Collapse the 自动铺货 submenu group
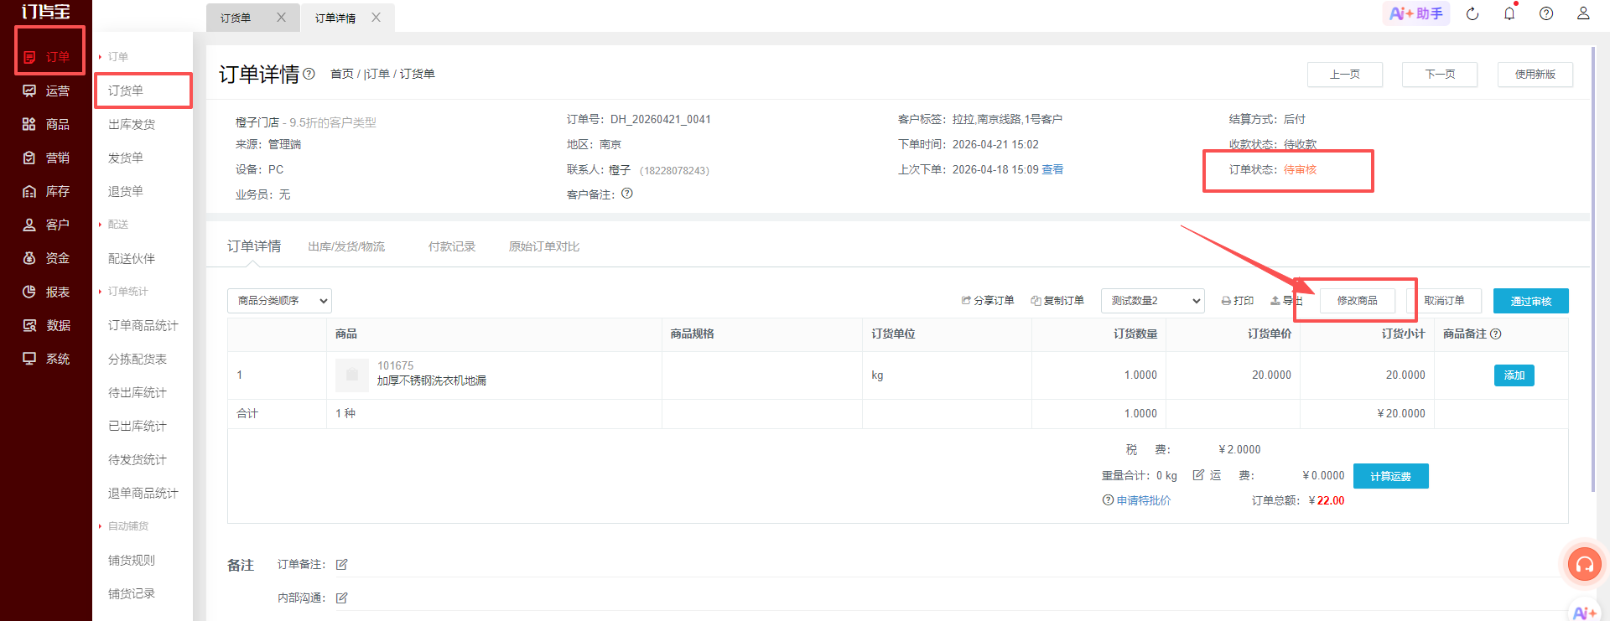1610x621 pixels. pyautogui.click(x=123, y=526)
